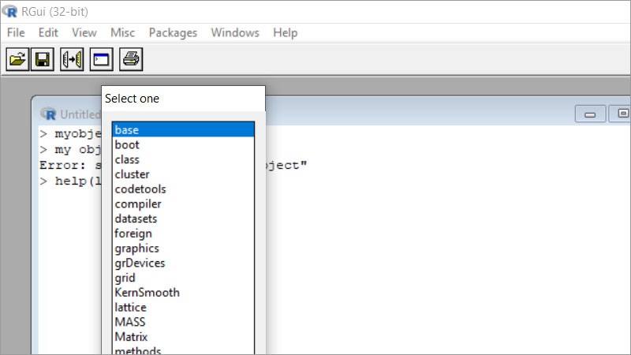Select the base package in list

[x=183, y=129]
